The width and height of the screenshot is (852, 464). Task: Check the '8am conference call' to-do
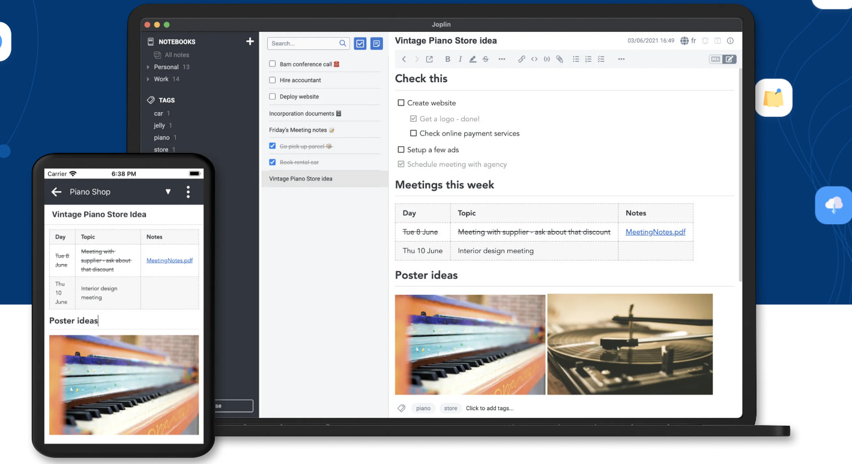tap(273, 64)
